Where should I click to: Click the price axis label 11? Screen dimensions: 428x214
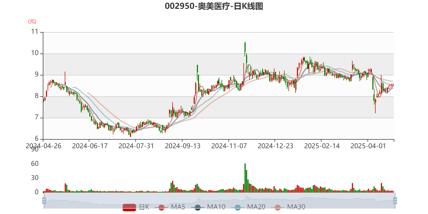tap(35, 32)
